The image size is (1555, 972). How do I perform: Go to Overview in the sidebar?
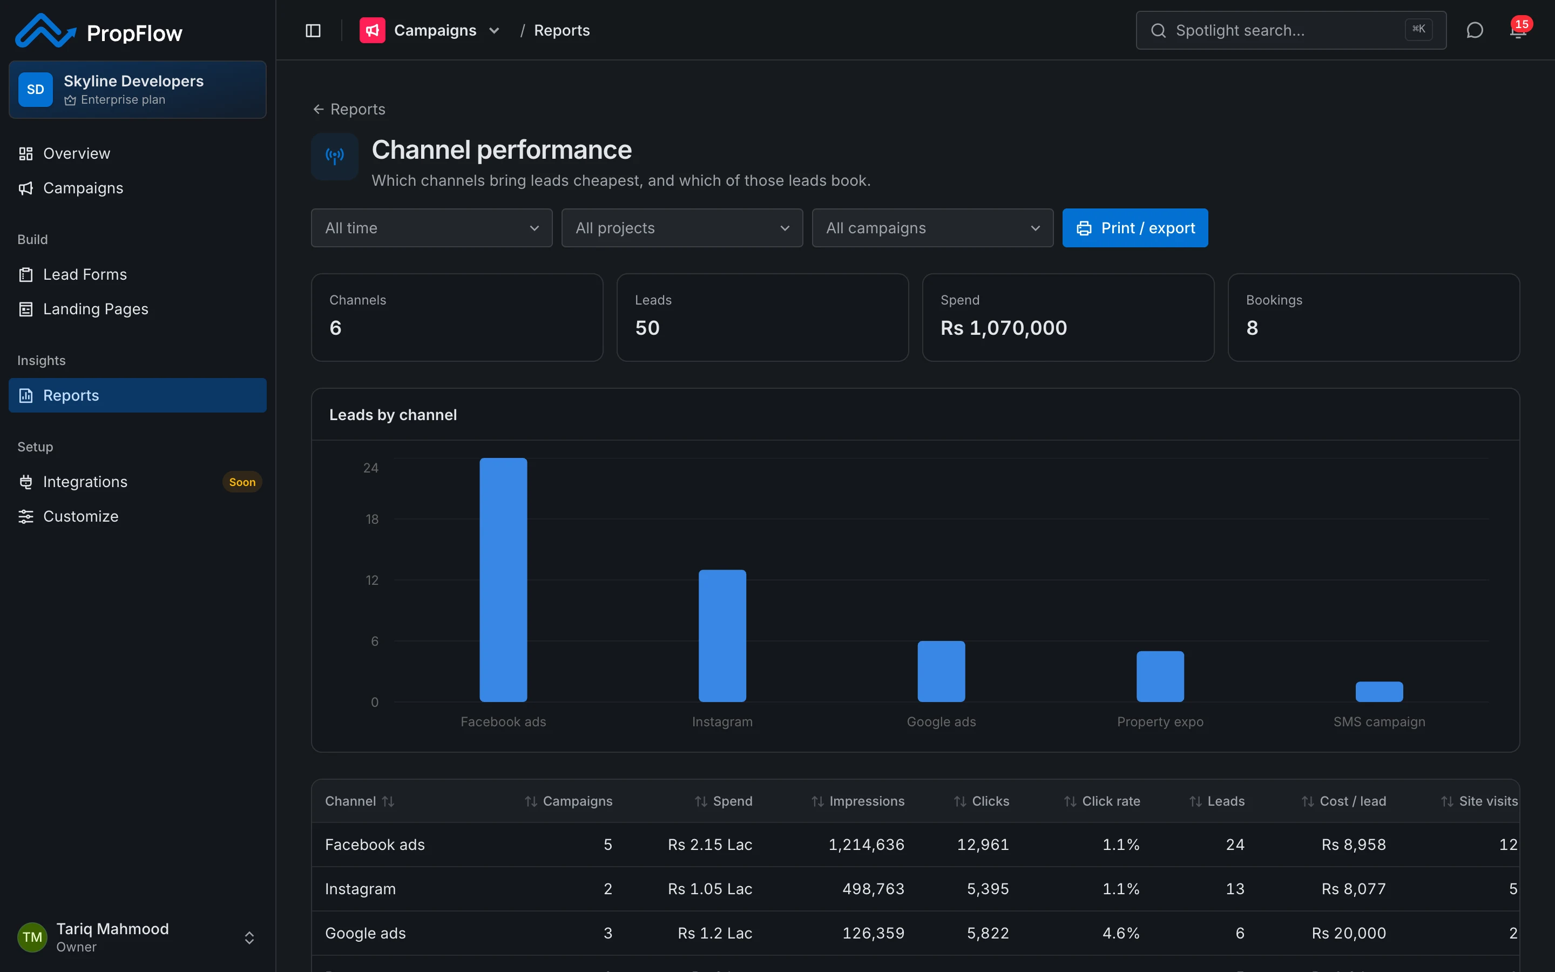point(138,154)
